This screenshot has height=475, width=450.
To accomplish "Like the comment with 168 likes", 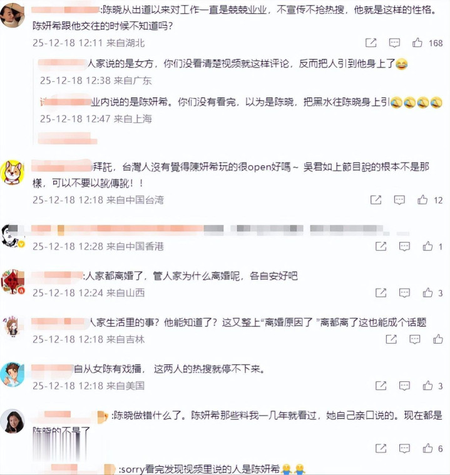I will pos(417,42).
